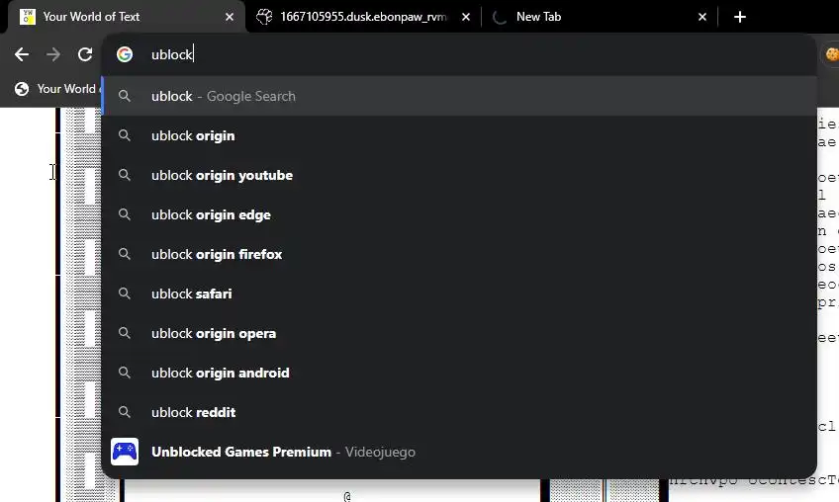The width and height of the screenshot is (839, 502).
Task: Click the Unblocked Games Premium game icon
Action: (125, 452)
